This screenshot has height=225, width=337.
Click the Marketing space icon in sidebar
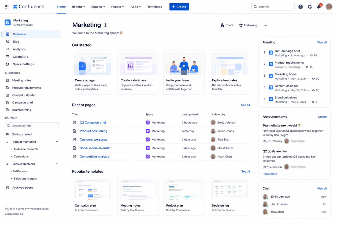tap(8, 22)
